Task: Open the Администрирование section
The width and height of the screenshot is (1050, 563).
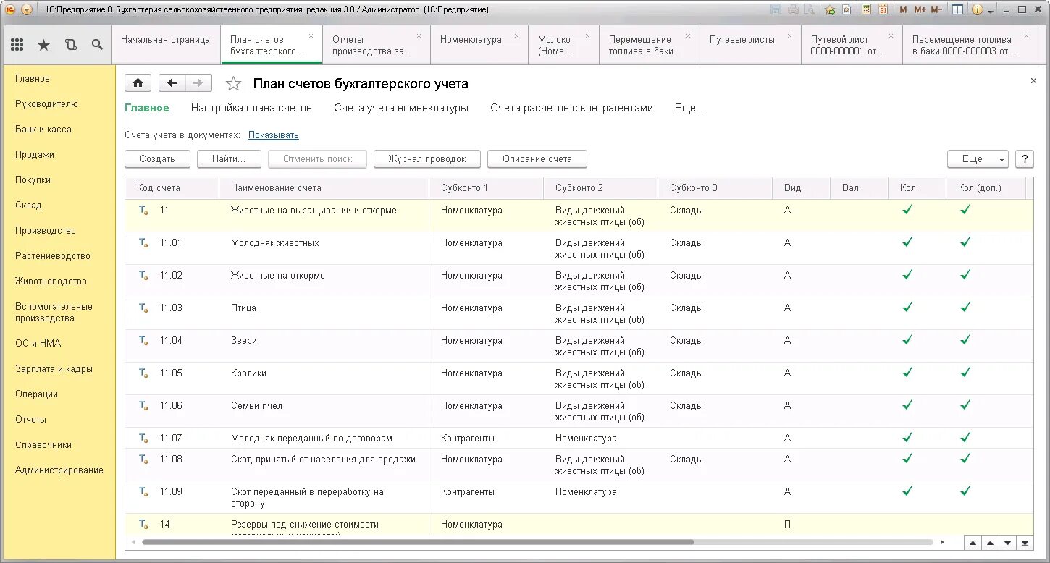Action: [x=59, y=470]
